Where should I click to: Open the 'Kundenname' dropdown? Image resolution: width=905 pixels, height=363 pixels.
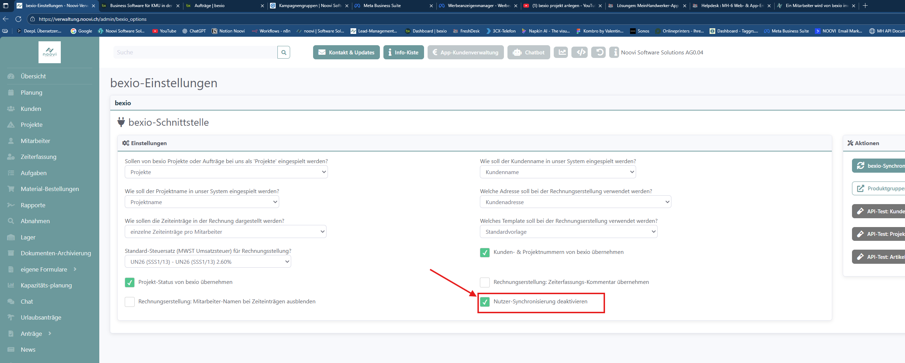click(x=558, y=172)
